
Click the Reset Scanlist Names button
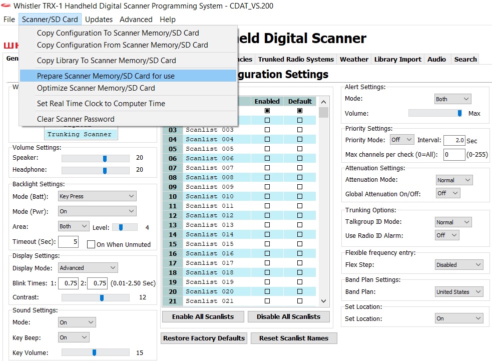pyautogui.click(x=294, y=338)
